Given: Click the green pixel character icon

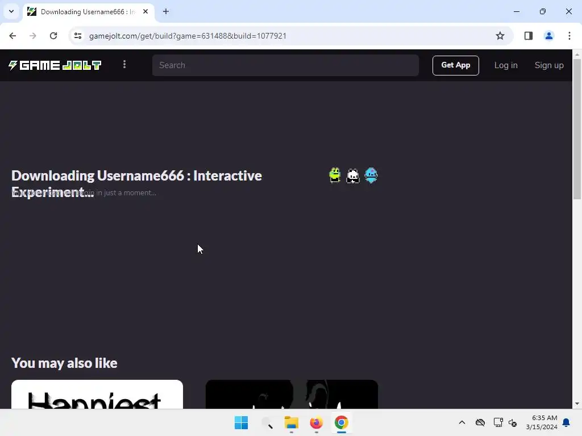Looking at the screenshot, I should coord(335,175).
